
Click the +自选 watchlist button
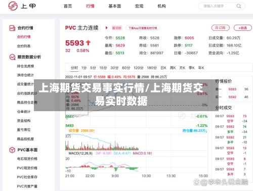coord(243,28)
